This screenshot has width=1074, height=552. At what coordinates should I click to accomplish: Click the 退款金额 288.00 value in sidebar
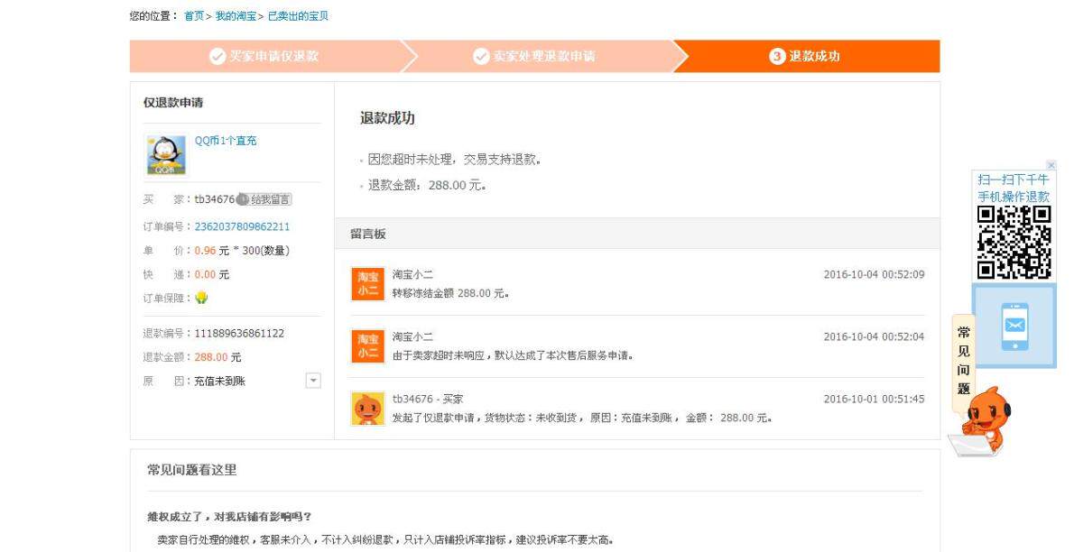[x=211, y=357]
